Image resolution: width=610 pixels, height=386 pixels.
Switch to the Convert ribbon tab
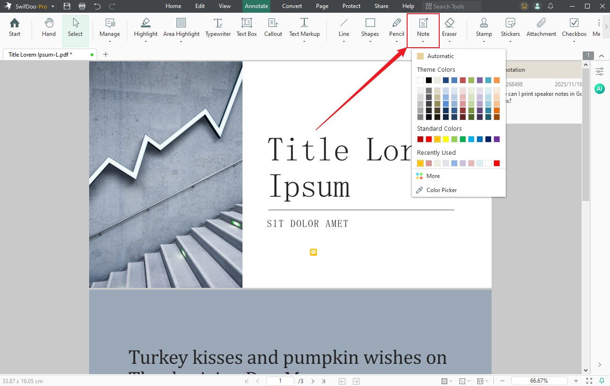(x=292, y=6)
